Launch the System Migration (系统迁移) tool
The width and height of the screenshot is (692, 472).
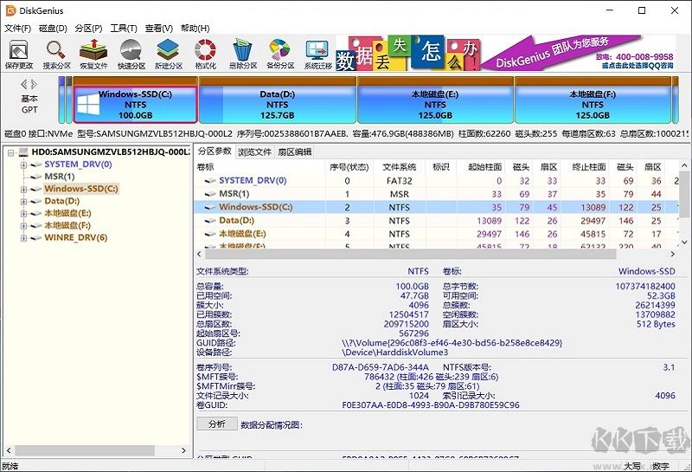[317, 54]
